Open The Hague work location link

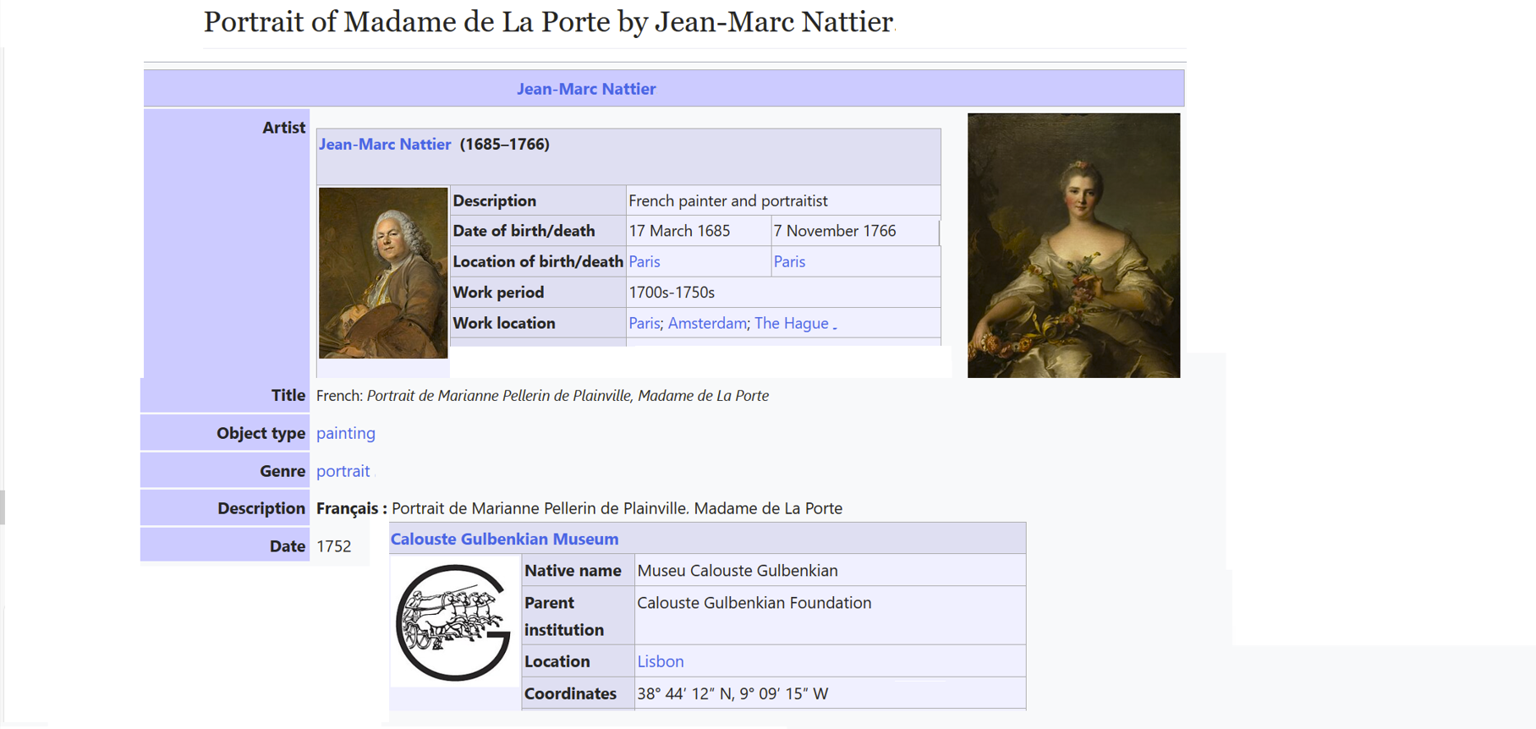[x=792, y=323]
